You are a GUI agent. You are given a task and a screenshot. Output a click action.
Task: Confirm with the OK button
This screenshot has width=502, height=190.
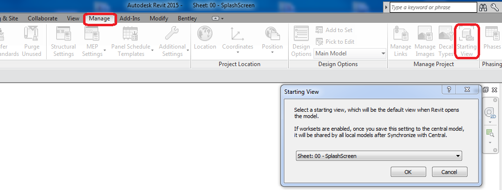[x=408, y=172]
